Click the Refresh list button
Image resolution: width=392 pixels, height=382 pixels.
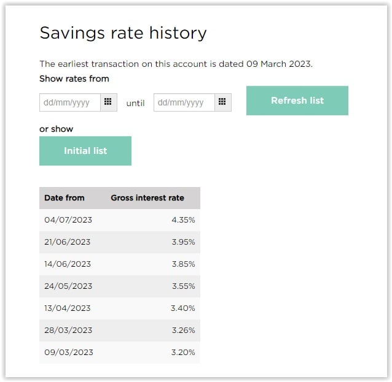[x=297, y=101]
